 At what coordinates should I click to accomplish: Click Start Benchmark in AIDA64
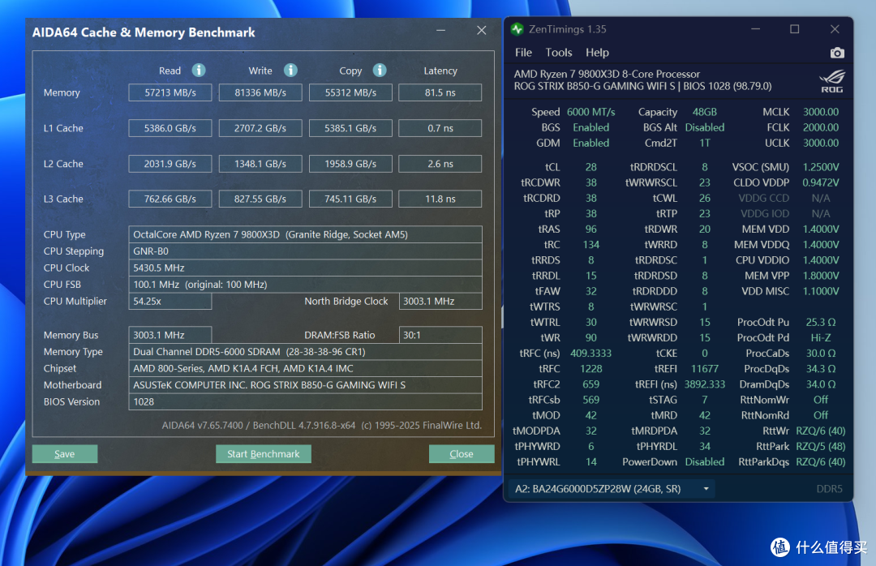click(x=263, y=454)
